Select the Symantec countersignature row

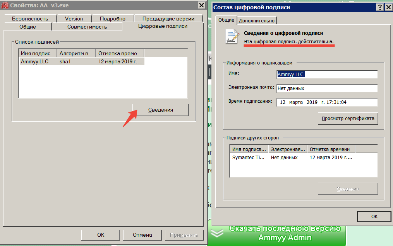tap(292, 158)
